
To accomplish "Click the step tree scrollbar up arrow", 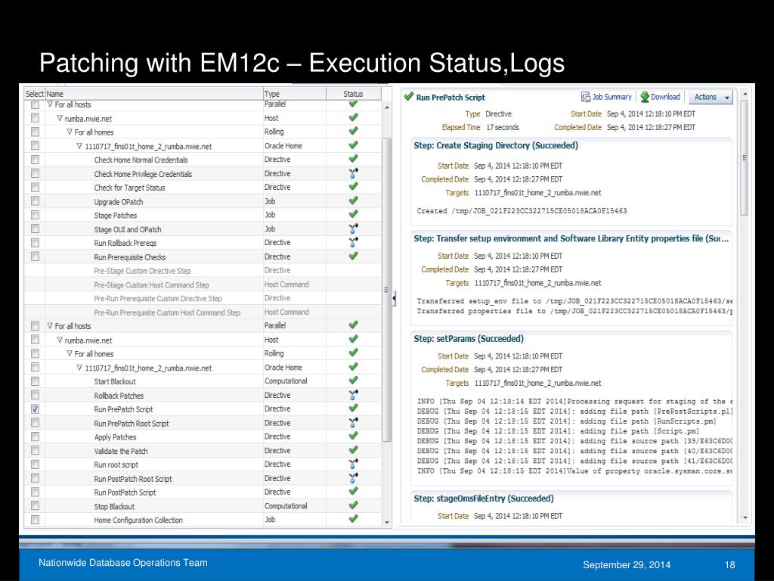I will (387, 107).
